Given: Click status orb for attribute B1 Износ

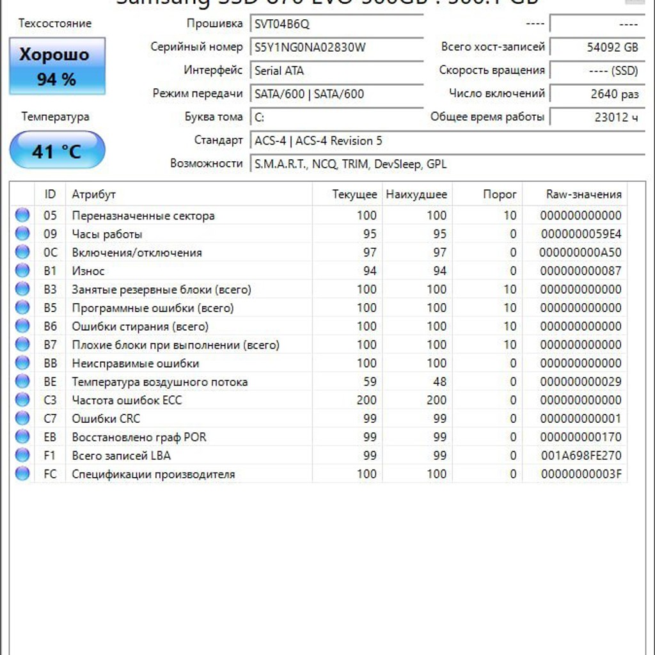Looking at the screenshot, I should coord(22,271).
